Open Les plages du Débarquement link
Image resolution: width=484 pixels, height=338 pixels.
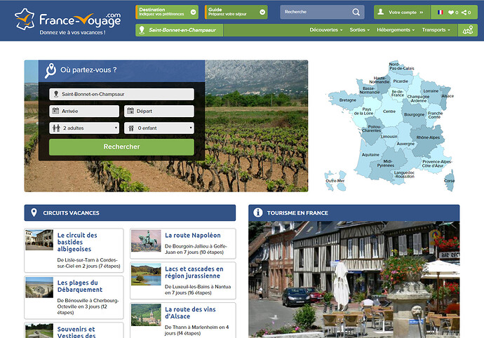pos(80,286)
